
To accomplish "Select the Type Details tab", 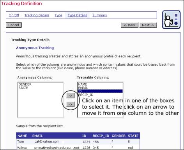I will pyautogui.click(x=77, y=15).
